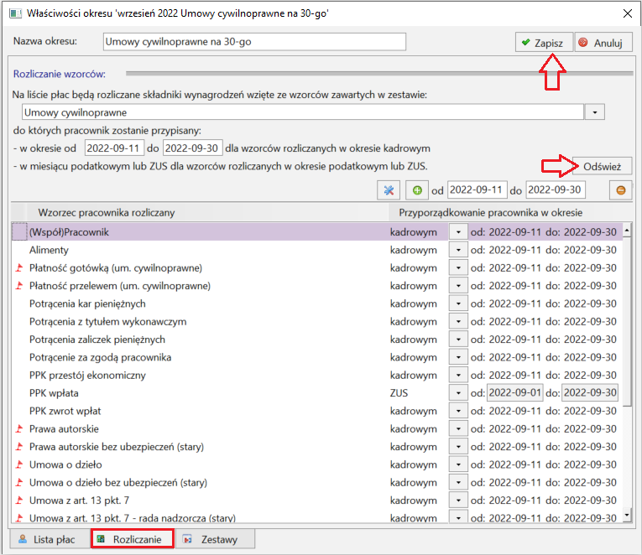Switch to the Lista płac tab
Image resolution: width=642 pixels, height=555 pixels.
coord(50,539)
